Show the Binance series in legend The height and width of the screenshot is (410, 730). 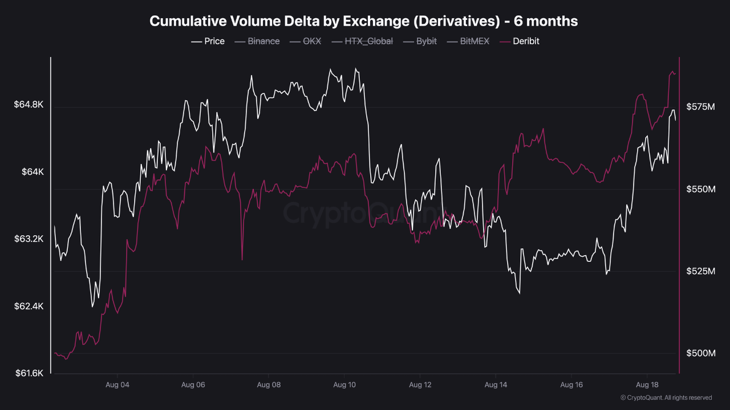(257, 41)
